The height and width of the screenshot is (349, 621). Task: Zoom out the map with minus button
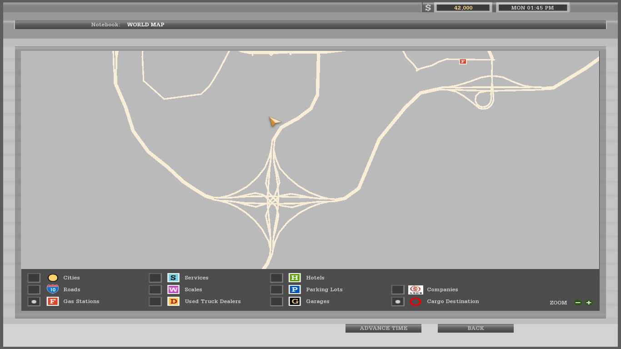point(578,303)
